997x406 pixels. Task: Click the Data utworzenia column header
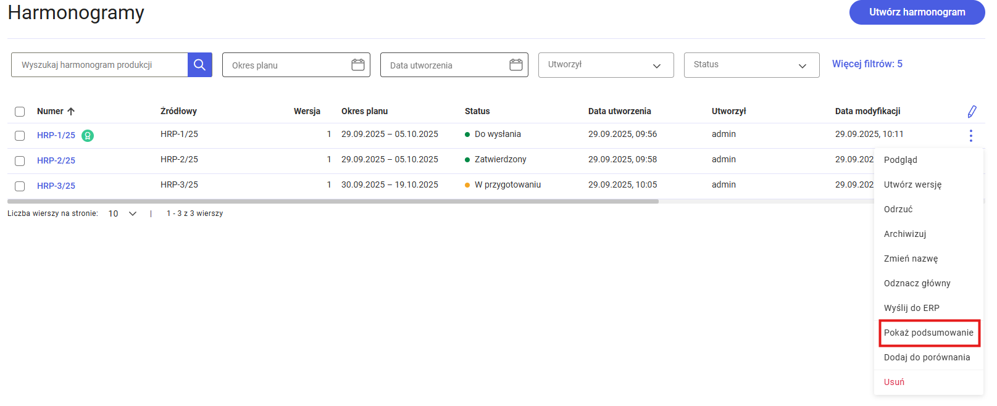[x=619, y=112]
